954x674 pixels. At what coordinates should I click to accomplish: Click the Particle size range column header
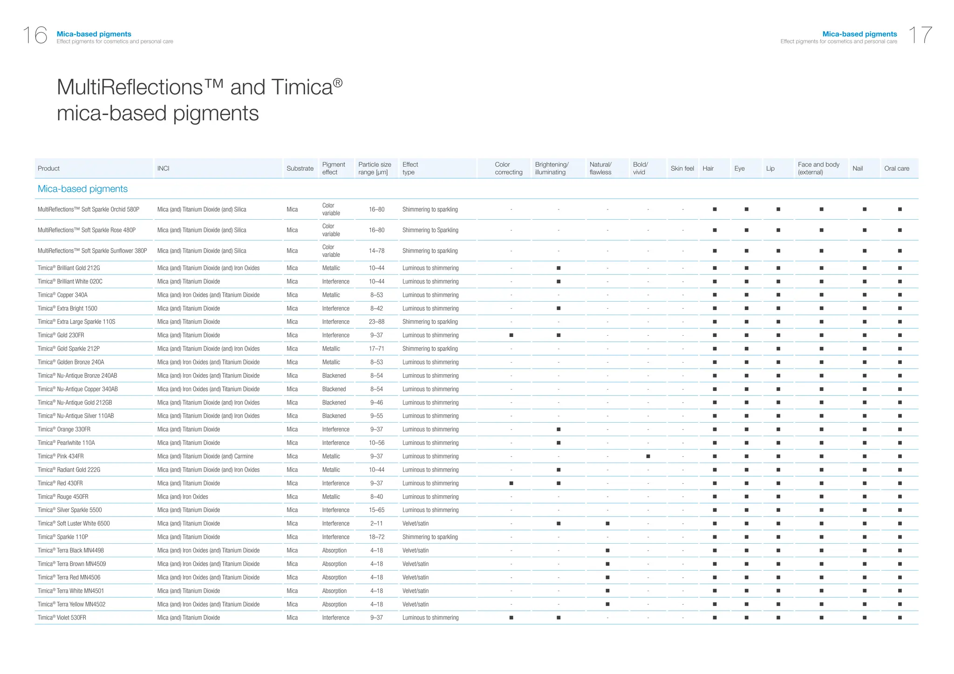tap(375, 168)
